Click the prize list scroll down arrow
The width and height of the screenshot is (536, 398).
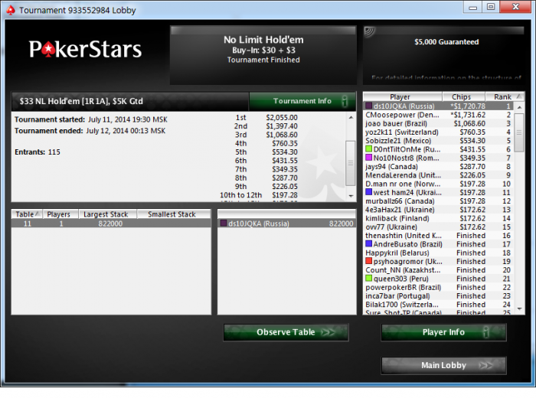tap(351, 196)
